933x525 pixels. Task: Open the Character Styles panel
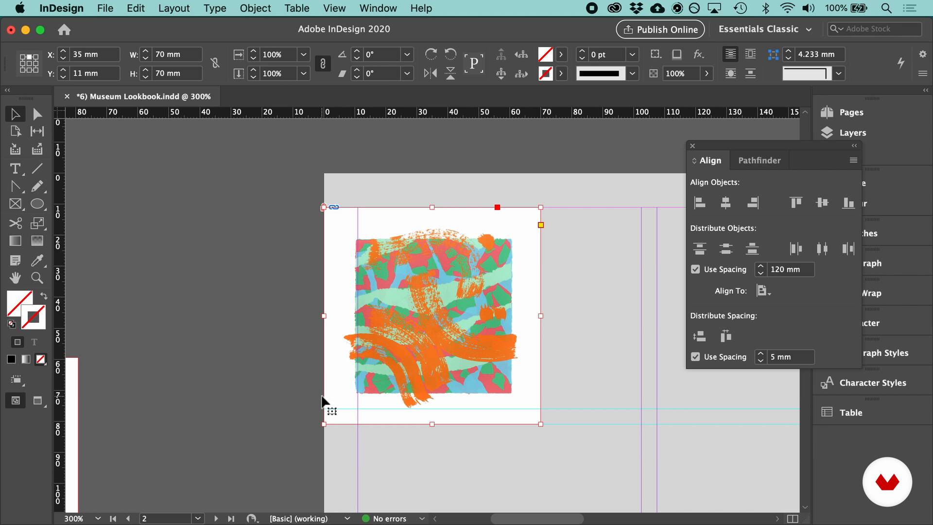click(872, 383)
